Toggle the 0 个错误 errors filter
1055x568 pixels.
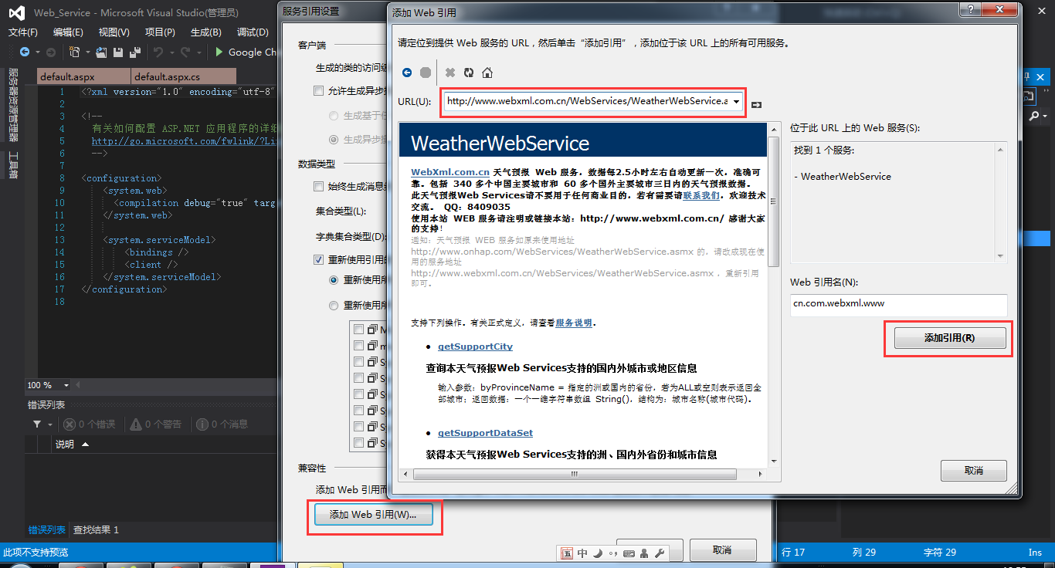89,424
